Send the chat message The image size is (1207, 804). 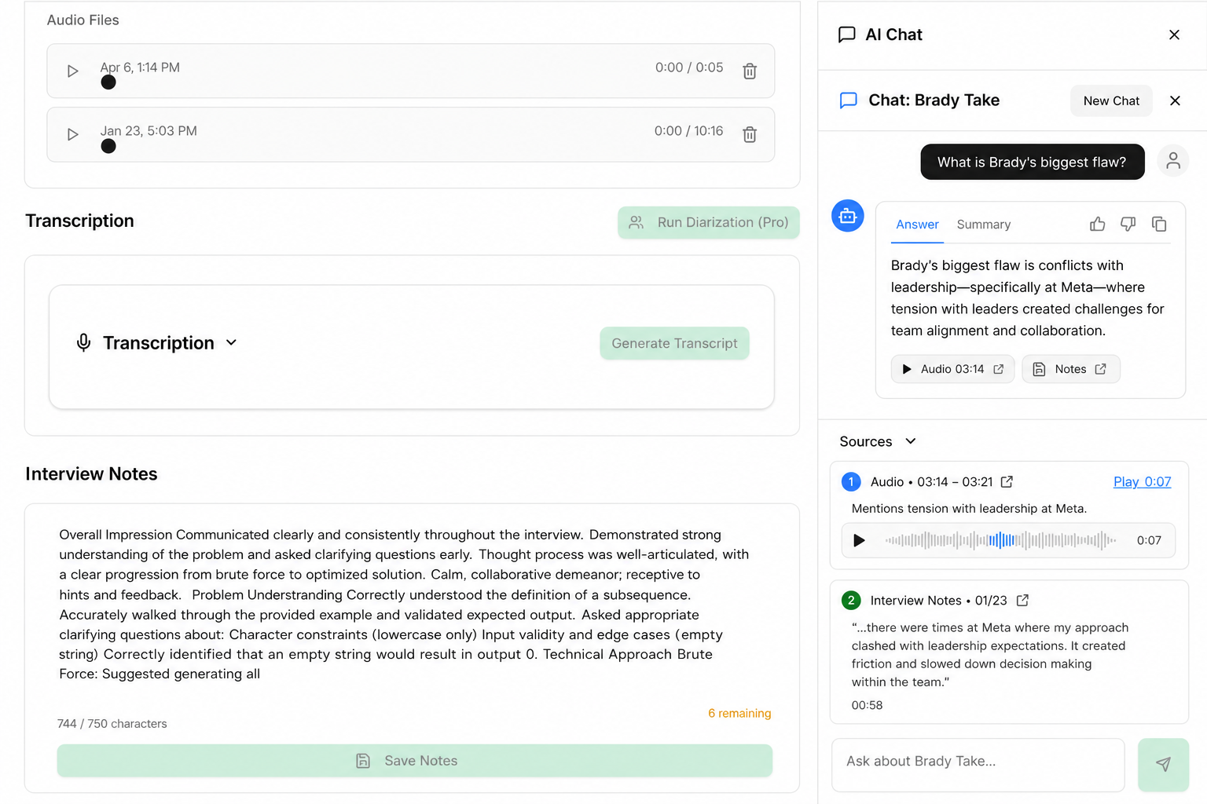pyautogui.click(x=1163, y=765)
